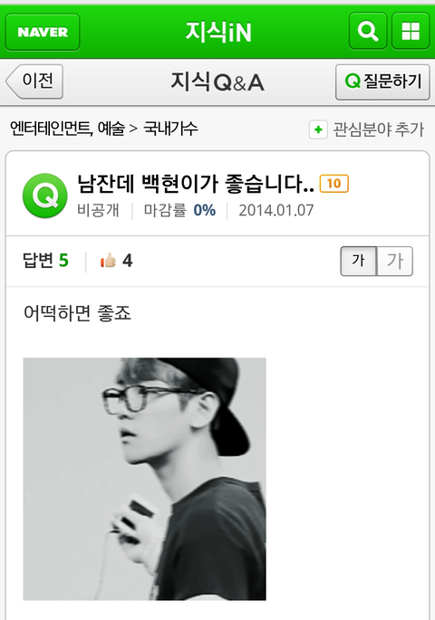
Task: Click the 지식iN title logo
Action: [218, 32]
